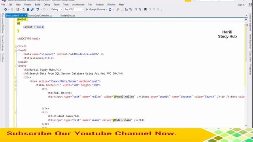This screenshot has height=142, width=253.
Task: Click the comment out lines icon
Action: pyautogui.click(x=136, y=9)
